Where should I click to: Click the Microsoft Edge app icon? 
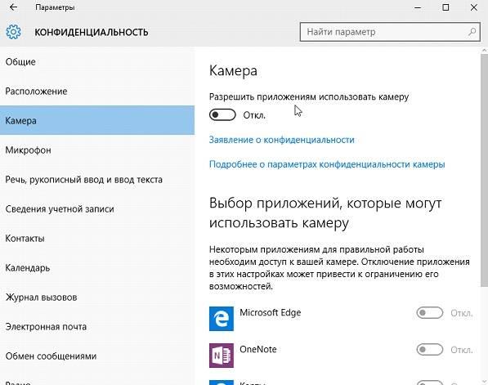[222, 319]
